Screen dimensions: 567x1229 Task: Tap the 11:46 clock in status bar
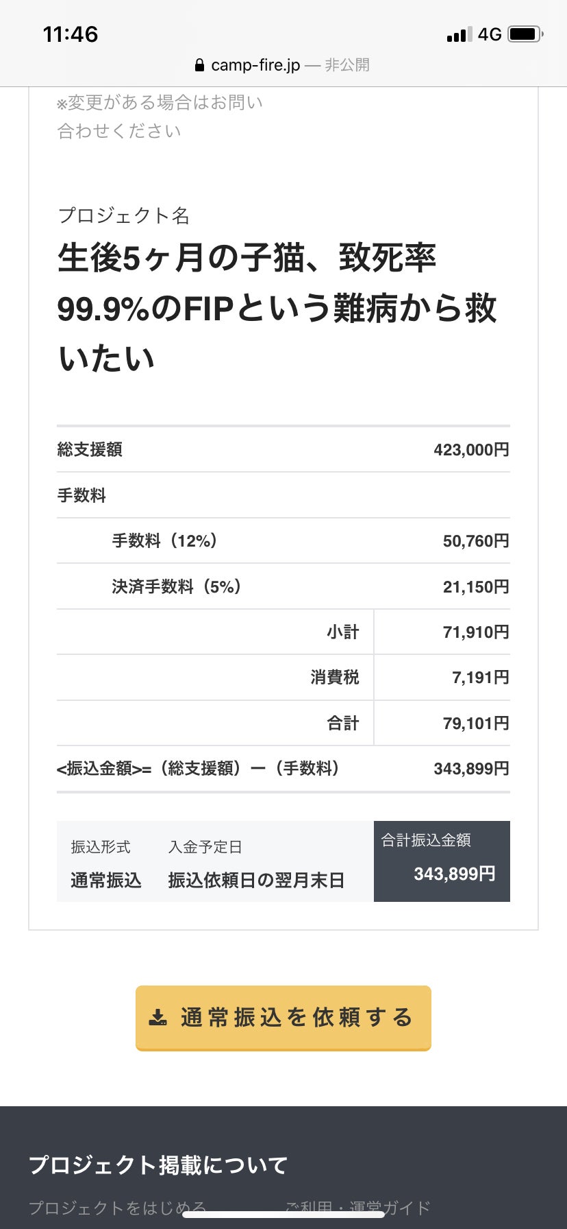[71, 34]
